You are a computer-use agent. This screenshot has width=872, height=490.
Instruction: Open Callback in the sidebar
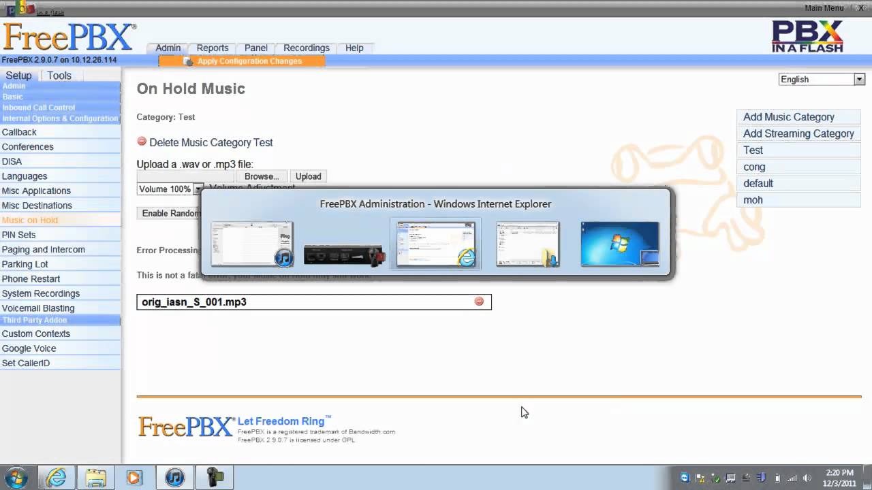coord(60,132)
